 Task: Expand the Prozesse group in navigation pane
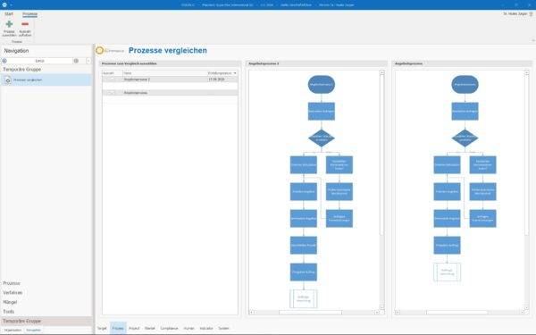pyautogui.click(x=12, y=283)
